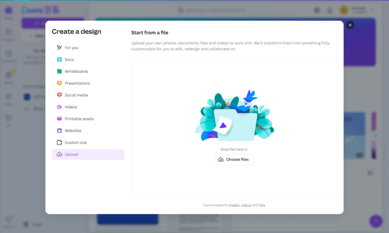Select the Printable assets icon

[59, 119]
